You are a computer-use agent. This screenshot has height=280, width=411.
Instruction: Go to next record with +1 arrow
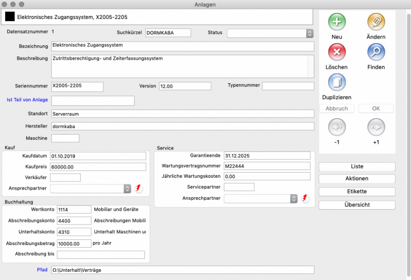point(376,127)
